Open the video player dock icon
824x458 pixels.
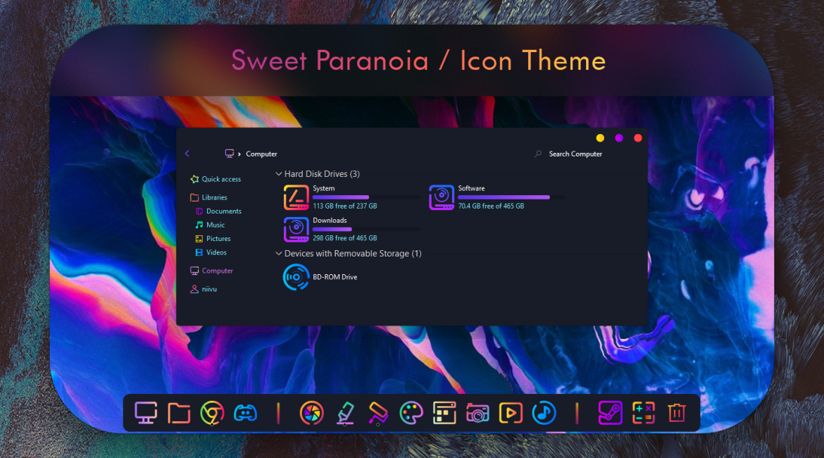(511, 413)
